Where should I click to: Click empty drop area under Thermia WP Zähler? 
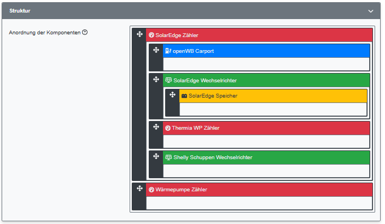(266, 141)
